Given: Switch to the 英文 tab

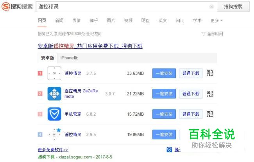Looking at the screenshot, I should pyautogui.click(x=163, y=21).
